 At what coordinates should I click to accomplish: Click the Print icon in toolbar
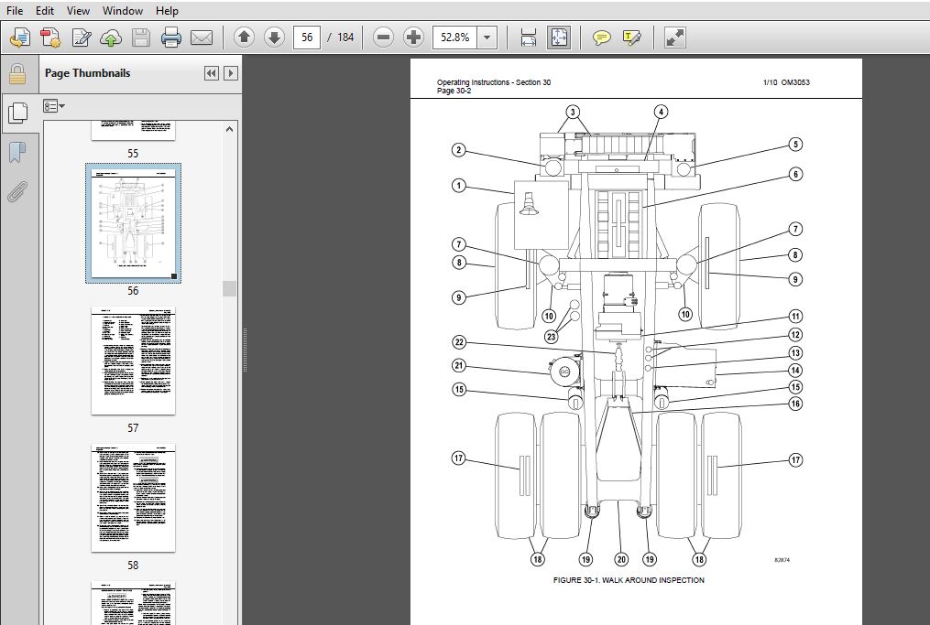[170, 38]
